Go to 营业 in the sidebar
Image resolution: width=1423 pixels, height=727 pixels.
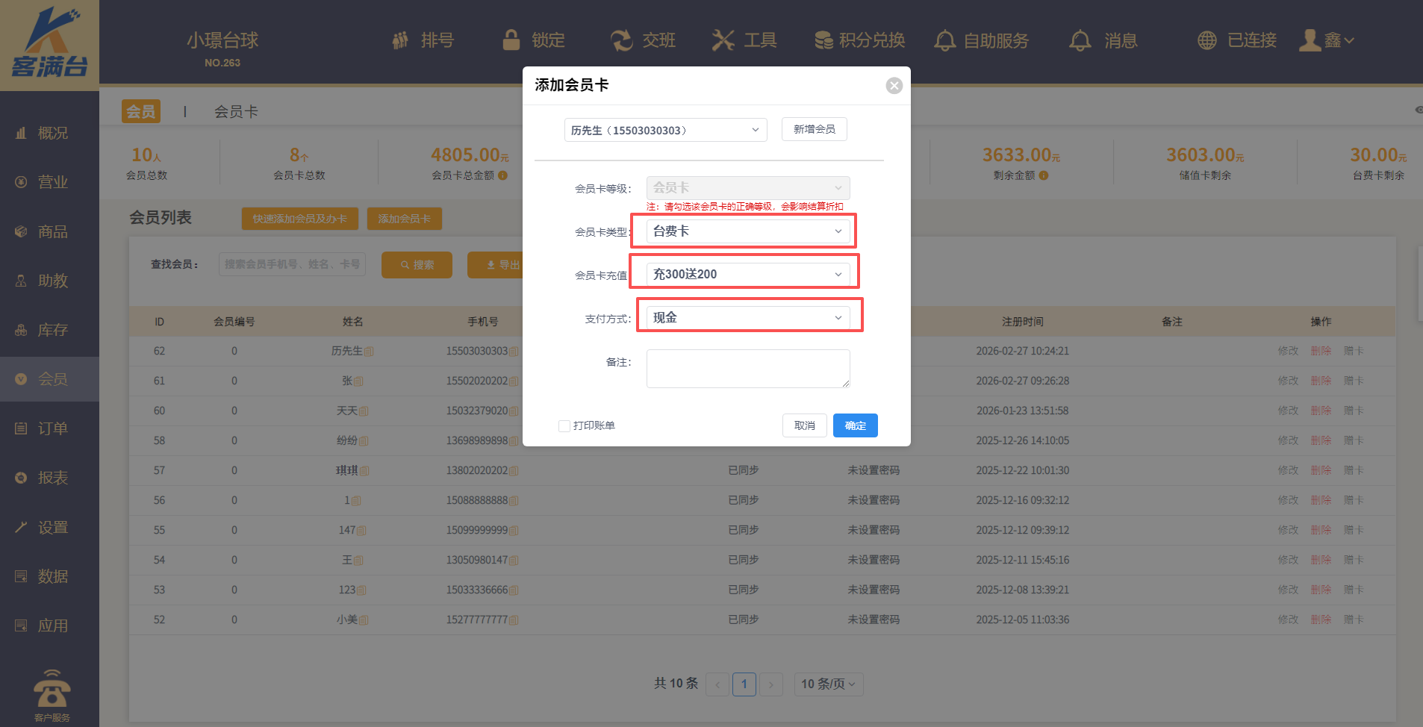[52, 182]
